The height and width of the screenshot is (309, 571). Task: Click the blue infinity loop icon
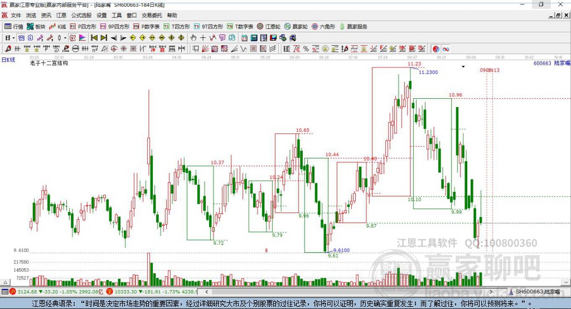(x=446, y=49)
